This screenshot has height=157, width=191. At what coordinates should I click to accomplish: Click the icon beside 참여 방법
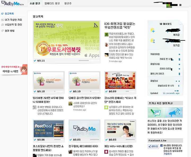coord(2,31)
